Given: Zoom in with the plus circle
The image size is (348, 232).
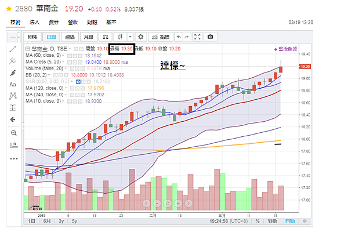Looking at the screenshot, I should (178, 203).
